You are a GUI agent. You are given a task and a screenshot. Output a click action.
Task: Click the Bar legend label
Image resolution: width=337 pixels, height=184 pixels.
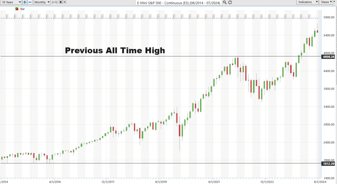(x=23, y=9)
